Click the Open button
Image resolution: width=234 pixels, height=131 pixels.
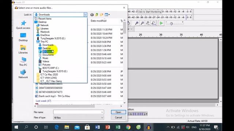click(x=118, y=112)
